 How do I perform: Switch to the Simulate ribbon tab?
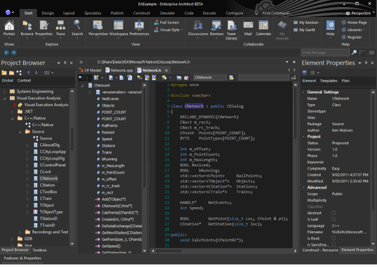tap(167, 13)
